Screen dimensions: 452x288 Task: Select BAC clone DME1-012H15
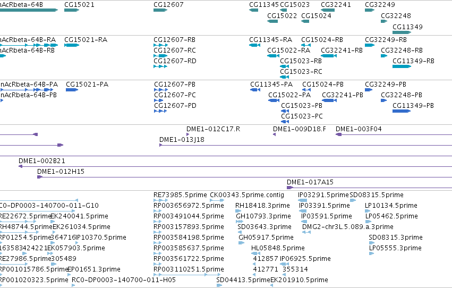[x=245, y=177]
